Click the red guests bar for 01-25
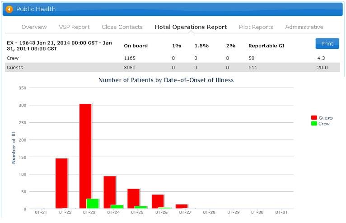 click(x=133, y=199)
